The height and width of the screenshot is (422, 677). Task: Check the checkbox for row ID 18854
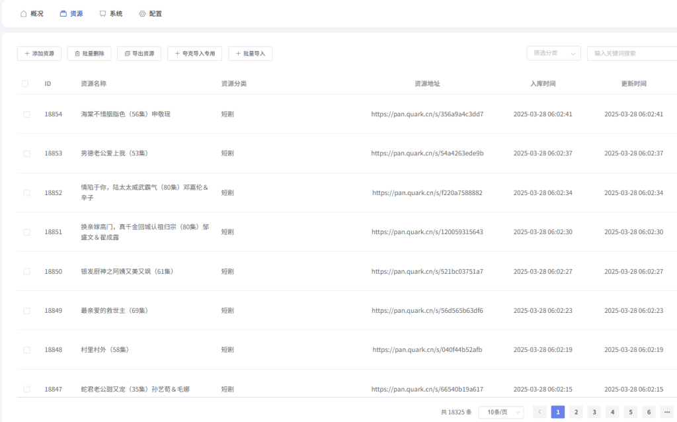coord(26,114)
